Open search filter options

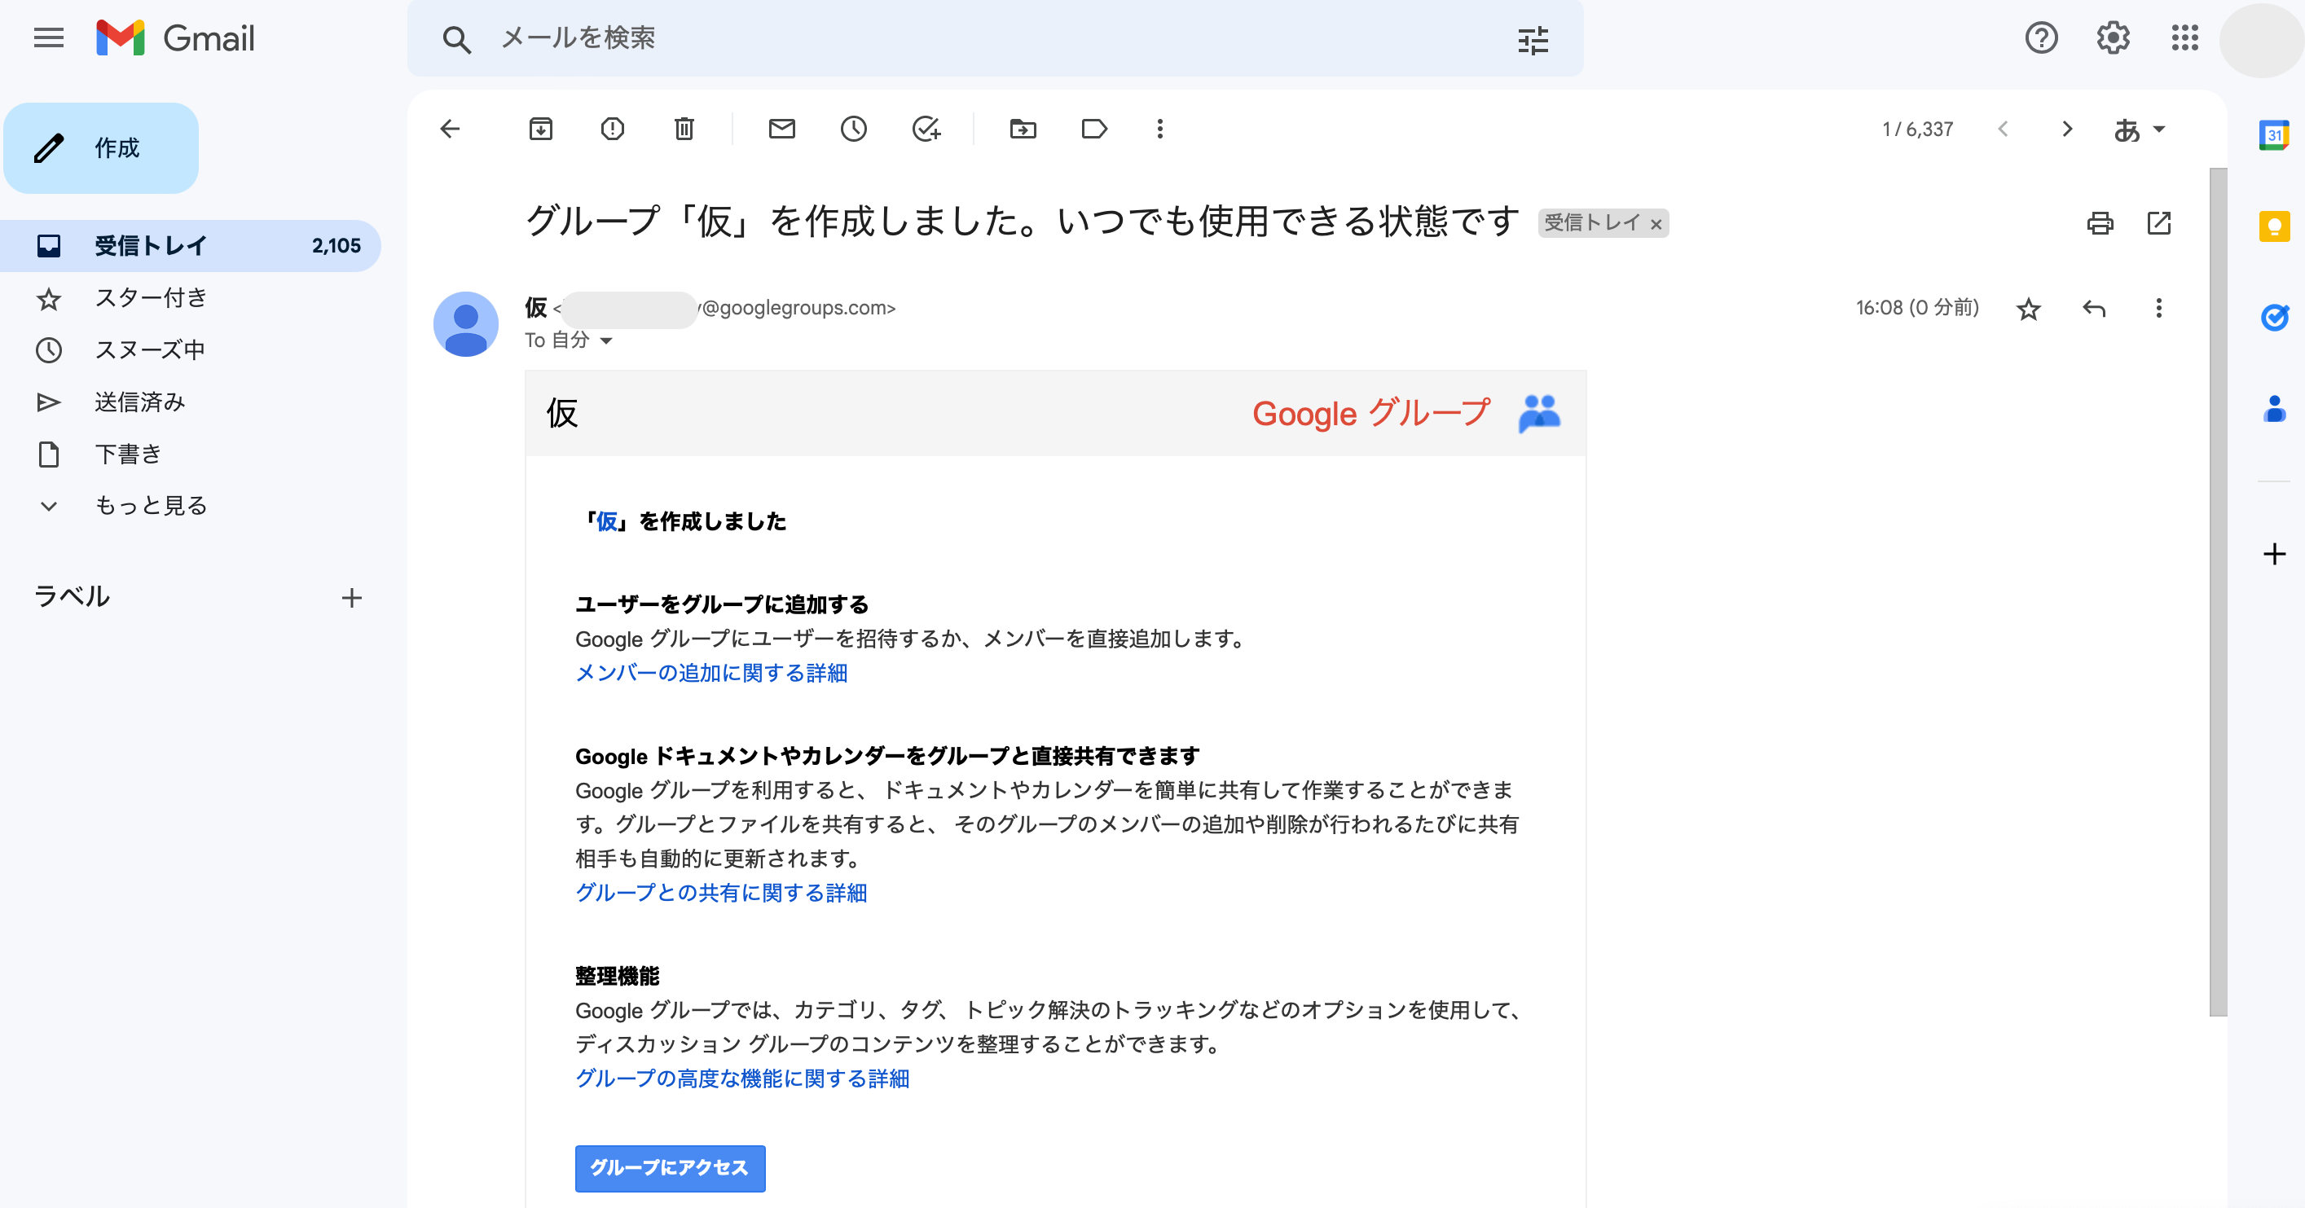[x=1533, y=39]
